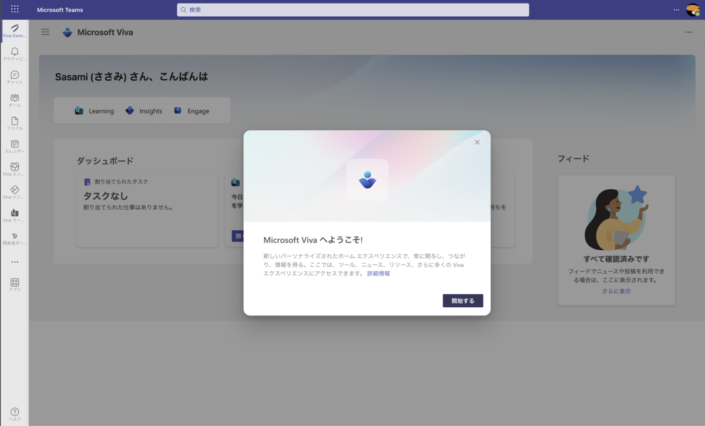705x426 pixels.
Task: Open the user profile avatar
Action: coord(693,9)
